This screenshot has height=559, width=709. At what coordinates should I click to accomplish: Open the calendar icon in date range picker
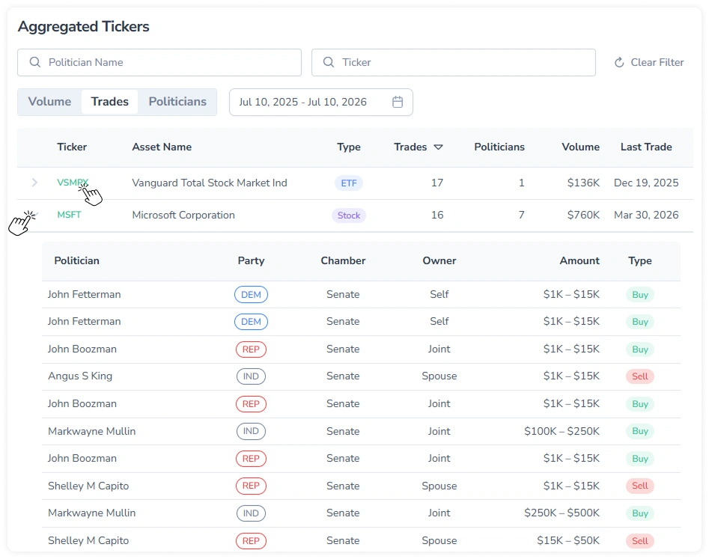(398, 102)
